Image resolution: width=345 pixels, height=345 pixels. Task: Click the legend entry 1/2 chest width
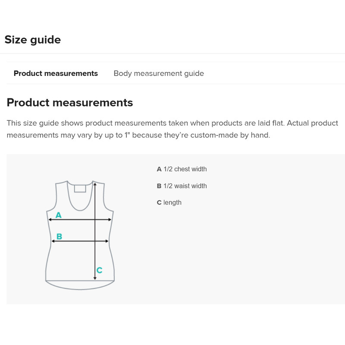[x=185, y=169]
